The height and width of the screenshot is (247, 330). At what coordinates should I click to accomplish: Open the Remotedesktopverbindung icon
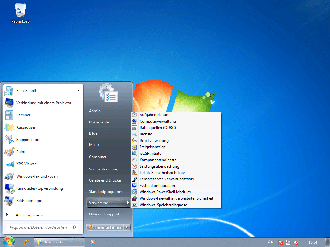pos(9,188)
